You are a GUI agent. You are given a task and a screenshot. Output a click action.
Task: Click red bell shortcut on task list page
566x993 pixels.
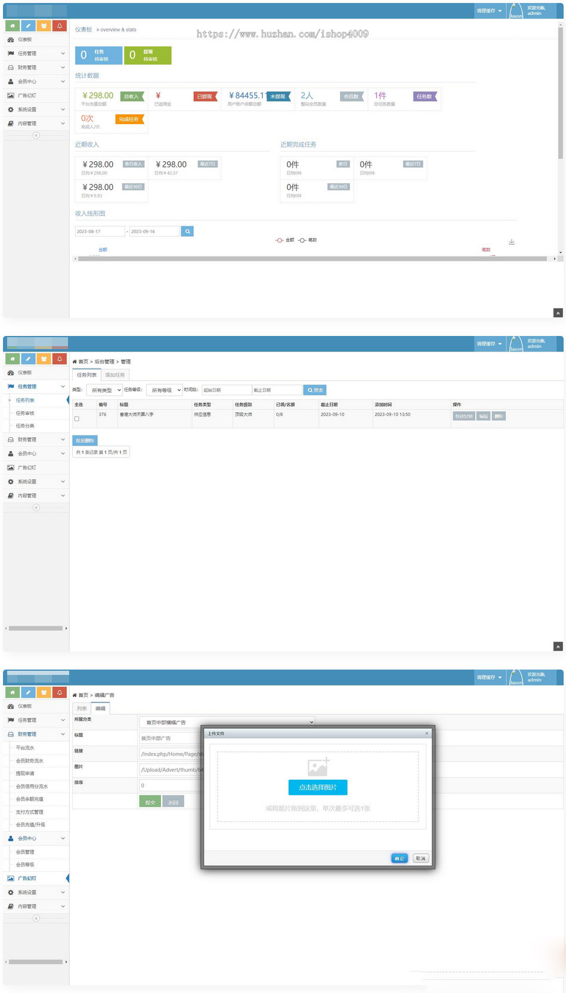[x=60, y=359]
